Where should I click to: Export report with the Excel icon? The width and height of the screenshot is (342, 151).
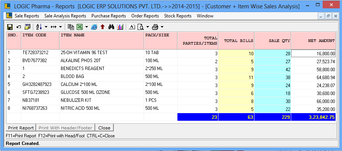(x=80, y=27)
